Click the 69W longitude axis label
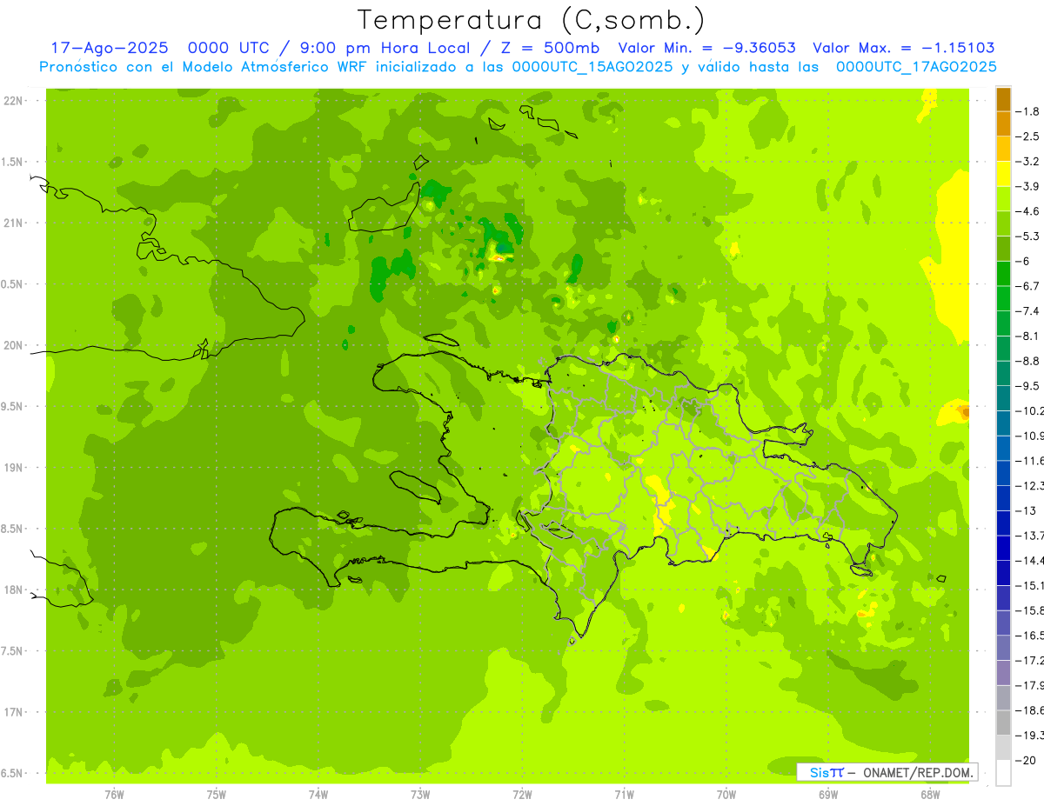Screen dimensions: 1044x806 pyautogui.click(x=828, y=793)
